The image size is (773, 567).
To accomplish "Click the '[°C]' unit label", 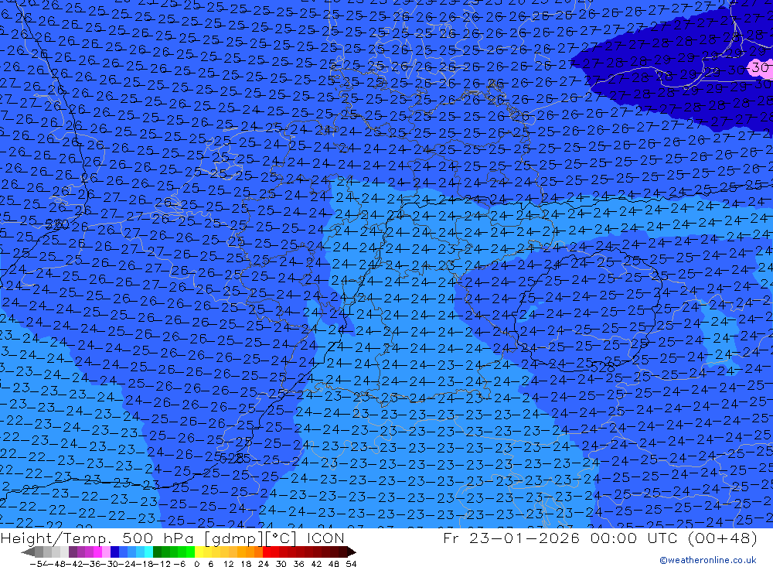I will 282,538.
